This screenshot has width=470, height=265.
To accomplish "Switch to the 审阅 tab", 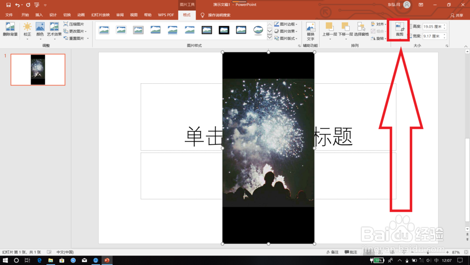I will (120, 15).
